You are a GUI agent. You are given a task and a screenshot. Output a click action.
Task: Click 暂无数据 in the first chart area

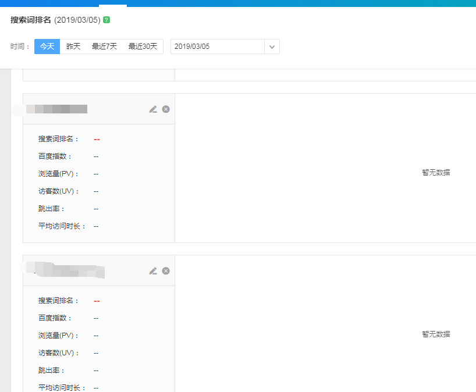tap(436, 173)
